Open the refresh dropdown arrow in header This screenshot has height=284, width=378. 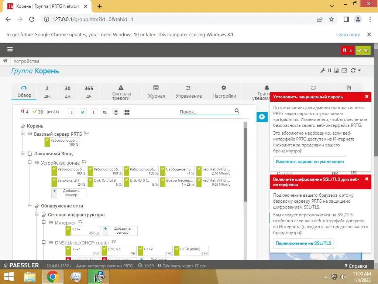point(360,71)
